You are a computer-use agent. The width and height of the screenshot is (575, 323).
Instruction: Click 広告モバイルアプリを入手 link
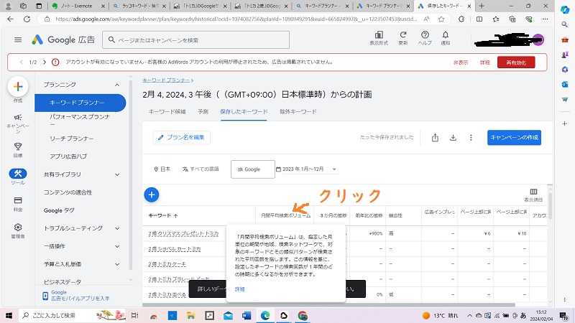click(x=80, y=299)
